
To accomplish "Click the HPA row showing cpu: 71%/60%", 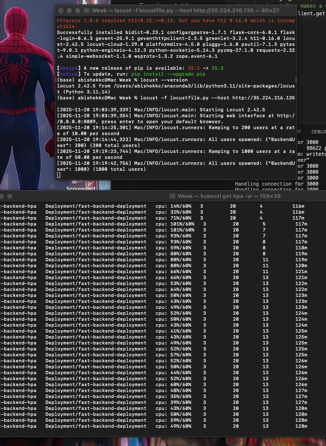I will pyautogui.click(x=152, y=218).
